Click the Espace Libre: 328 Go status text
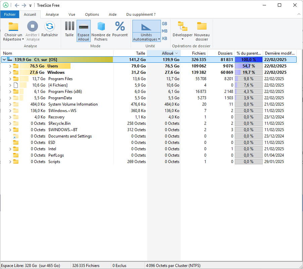Viewport: 303px width, 269px height. point(31,266)
